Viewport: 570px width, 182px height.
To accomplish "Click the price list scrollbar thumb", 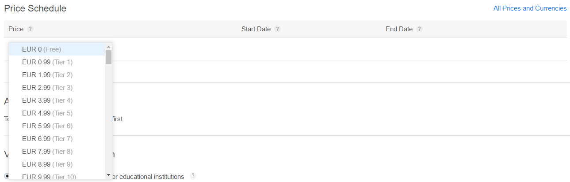I will click(x=108, y=57).
